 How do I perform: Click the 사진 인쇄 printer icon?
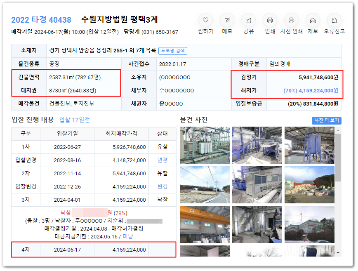pyautogui.click(x=291, y=20)
